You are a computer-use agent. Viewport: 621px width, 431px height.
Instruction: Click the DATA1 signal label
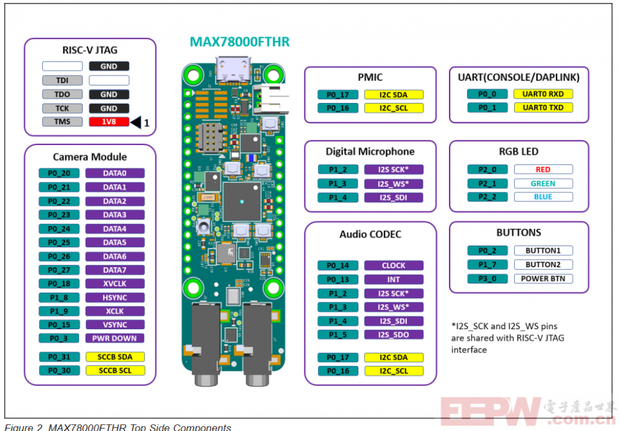pos(115,187)
